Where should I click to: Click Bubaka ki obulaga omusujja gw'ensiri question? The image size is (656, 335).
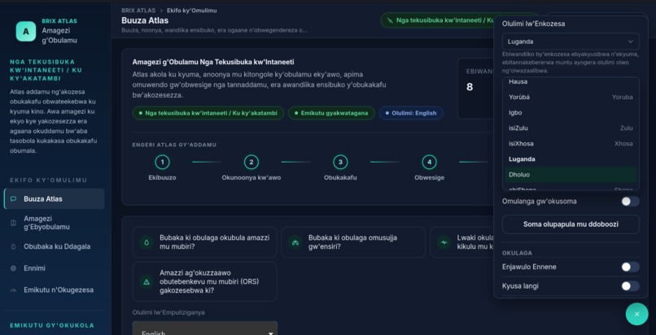click(x=353, y=241)
